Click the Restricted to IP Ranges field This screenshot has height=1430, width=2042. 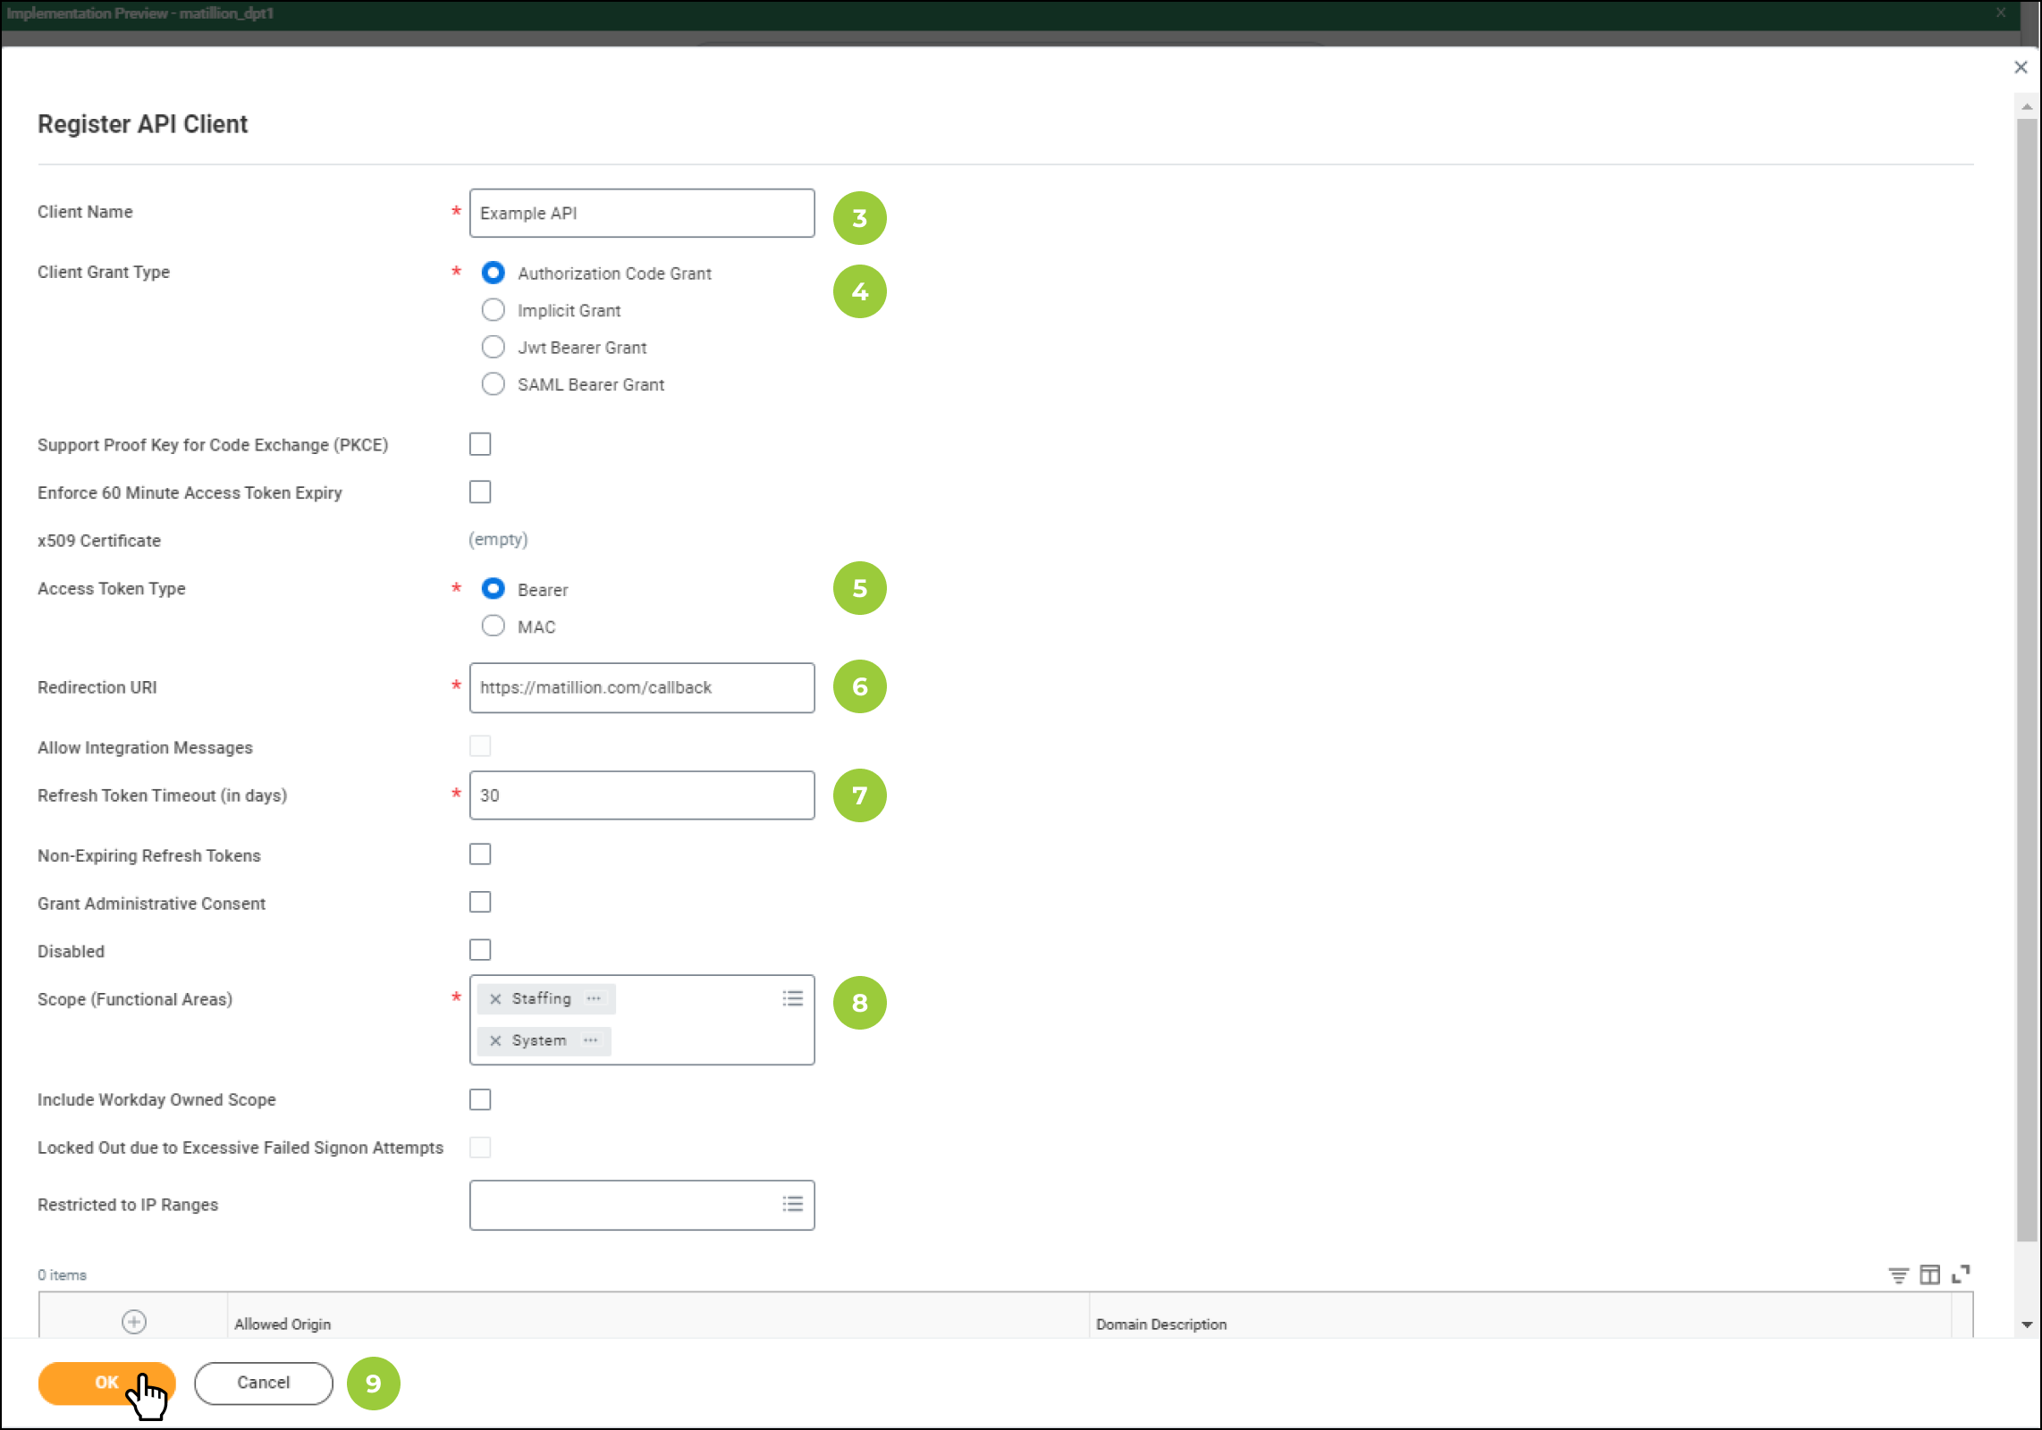coord(642,1205)
